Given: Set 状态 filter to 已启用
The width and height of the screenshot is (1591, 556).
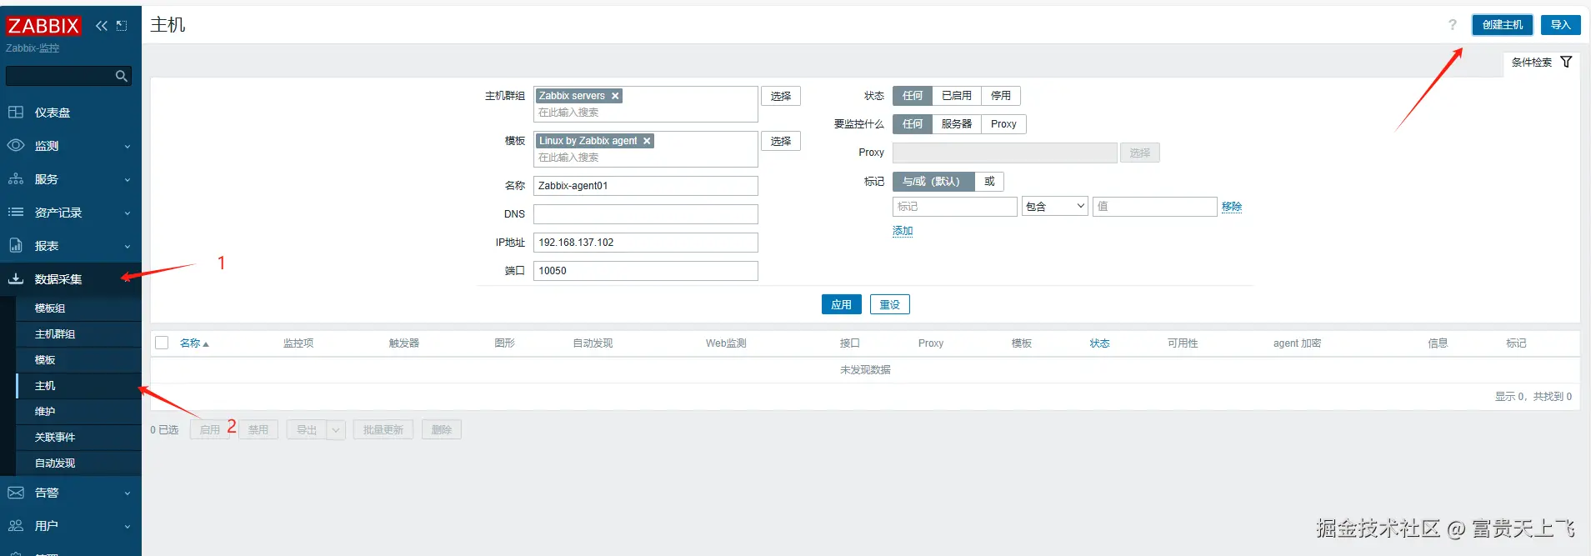Looking at the screenshot, I should 957,96.
